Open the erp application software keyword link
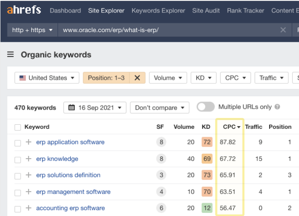Viewport: 299px width, 216px height. tap(70, 142)
